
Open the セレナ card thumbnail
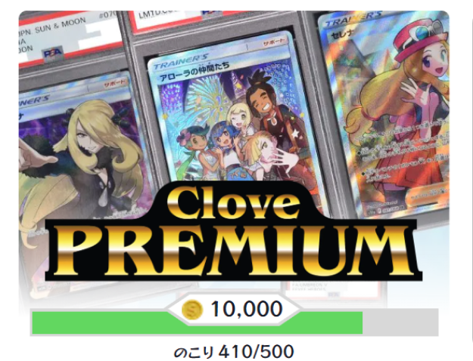(x=387, y=113)
